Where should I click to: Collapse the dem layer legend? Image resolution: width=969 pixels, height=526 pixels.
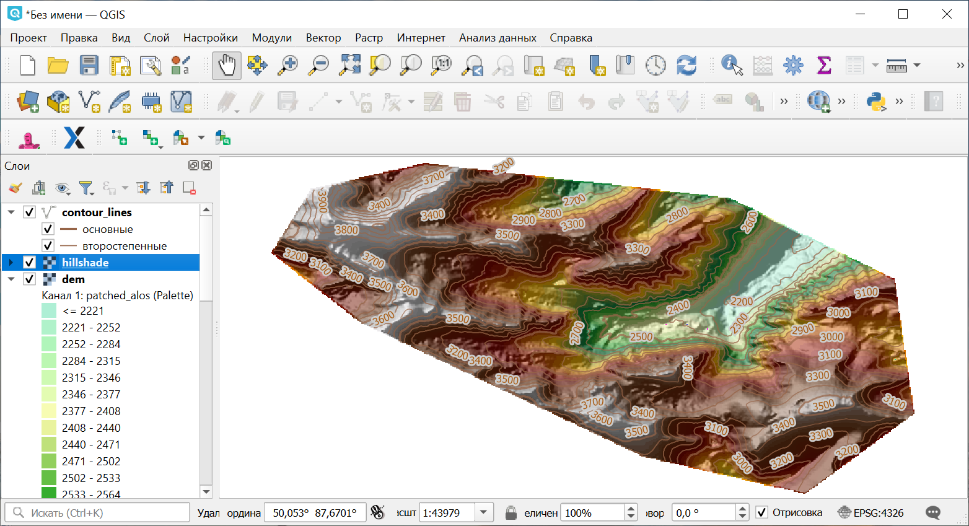coord(11,279)
